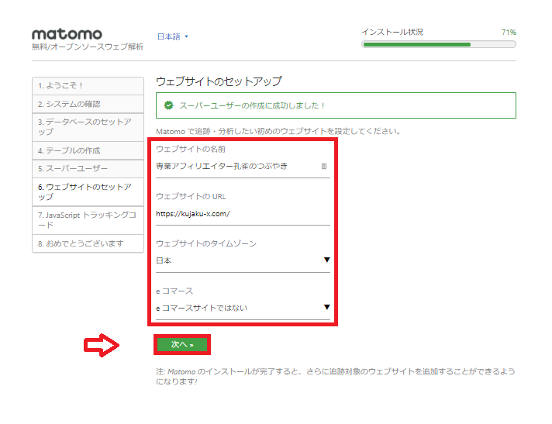Click the small icon inside website name field
Screen dimensions: 552x424
click(324, 166)
